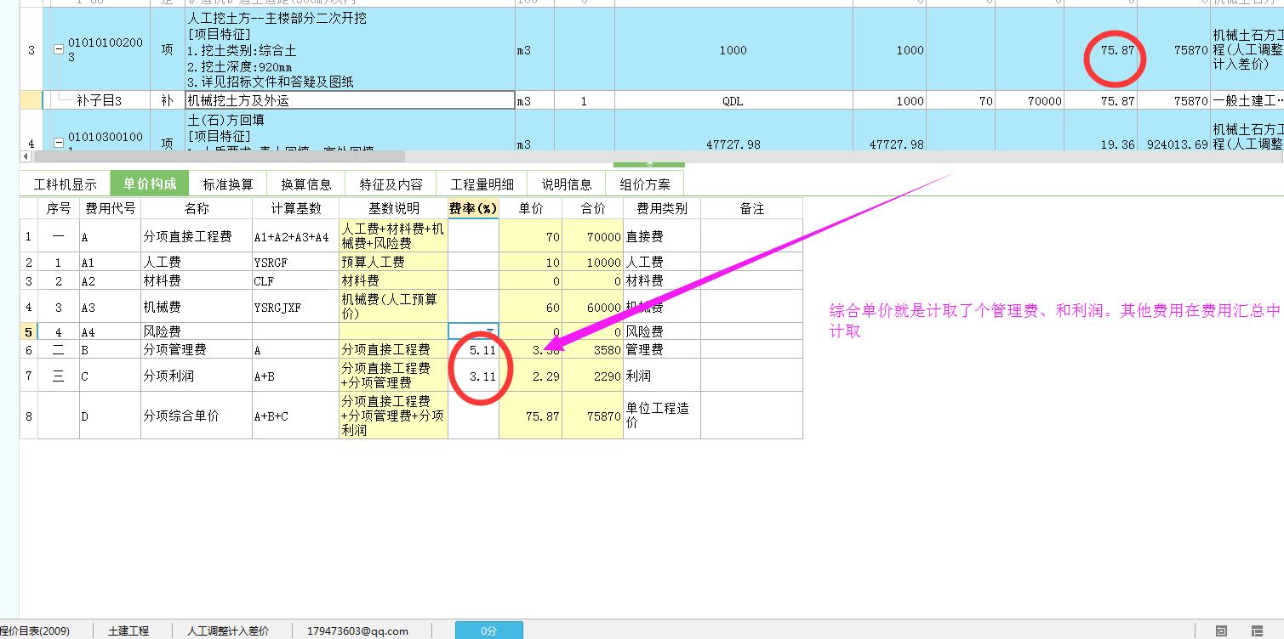Screen dimensions: 1284x639
Task: Click the 机械费(人工预算价) description cell
Action: click(x=393, y=307)
